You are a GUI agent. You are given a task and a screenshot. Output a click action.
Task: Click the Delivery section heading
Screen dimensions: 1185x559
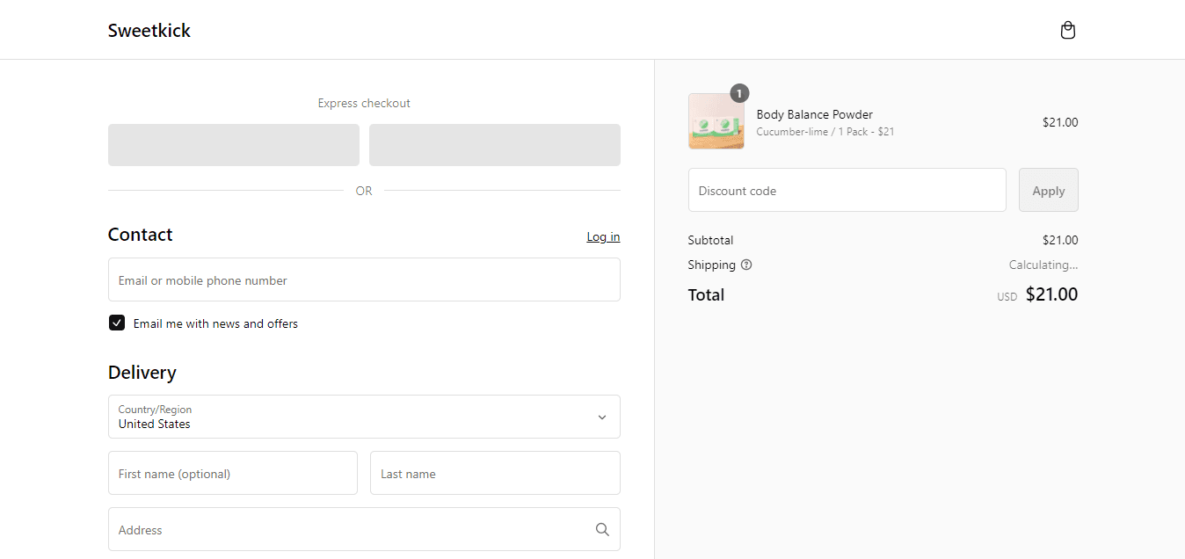tap(142, 373)
